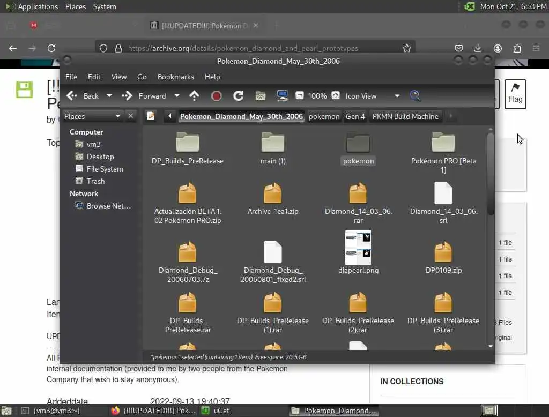The height and width of the screenshot is (417, 549).
Task: Close the Places sidebar pane
Action: point(131,116)
